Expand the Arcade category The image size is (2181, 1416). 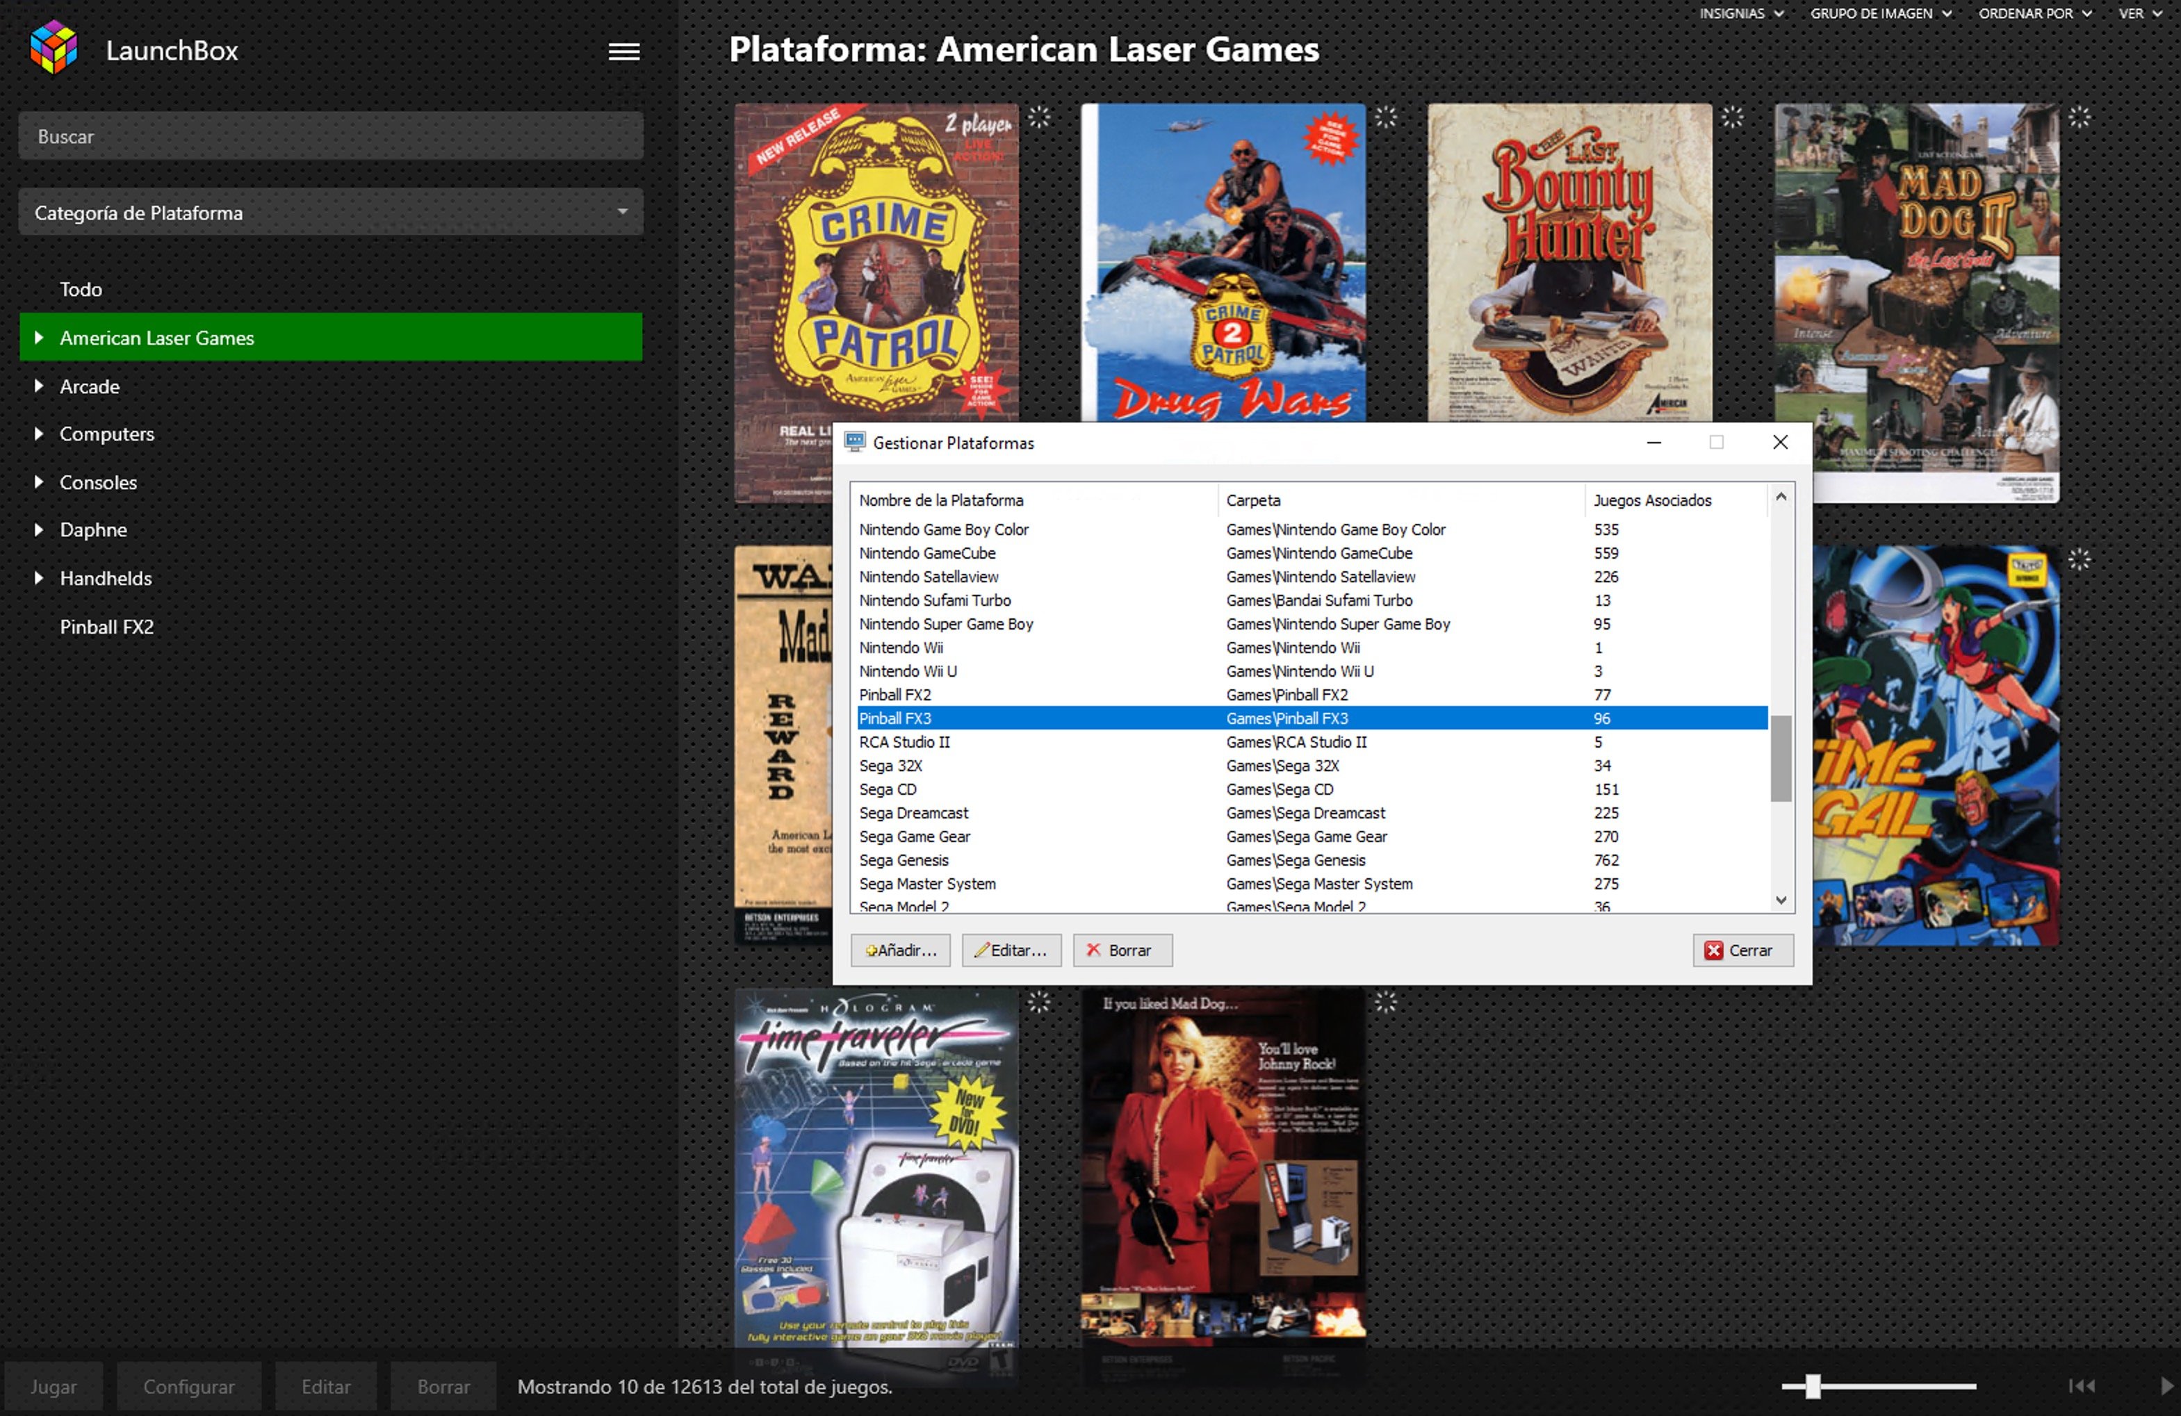coord(38,386)
